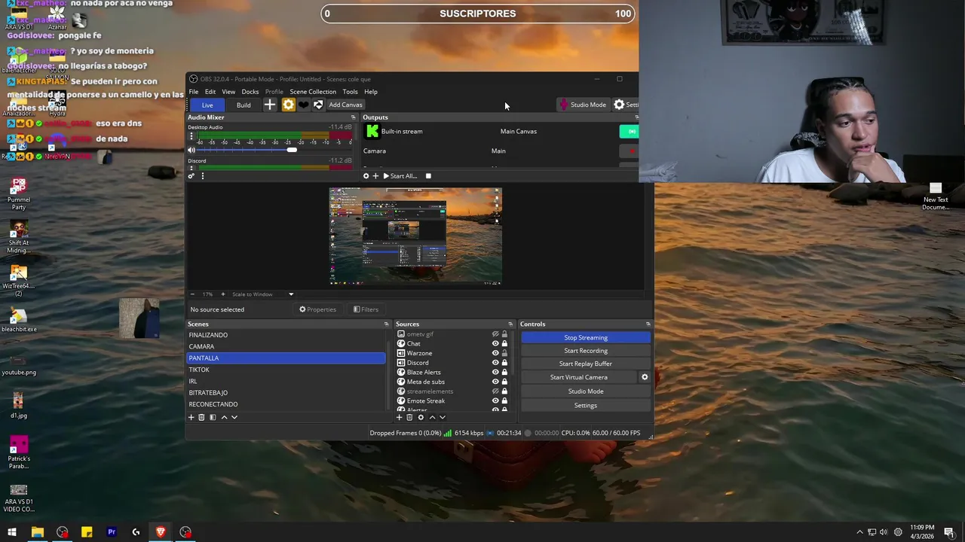Open Desktop Audio options three-dot menu
This screenshot has height=542, width=965.
pos(191,137)
